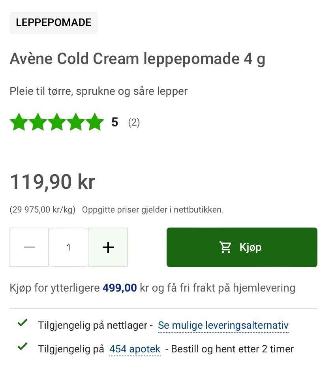The image size is (319, 367).
Task: Click the shopping cart icon in Kjøp
Action: pyautogui.click(x=225, y=247)
